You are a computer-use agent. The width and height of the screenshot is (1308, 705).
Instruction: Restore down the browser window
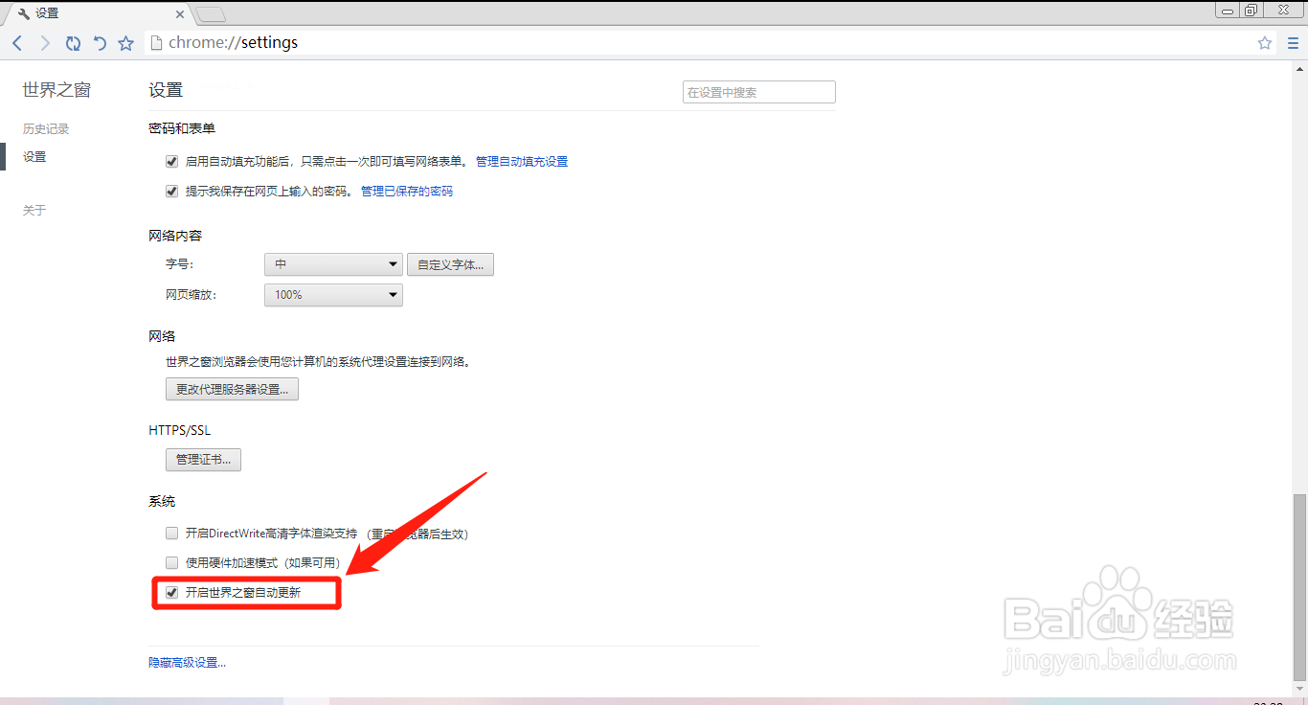1252,10
